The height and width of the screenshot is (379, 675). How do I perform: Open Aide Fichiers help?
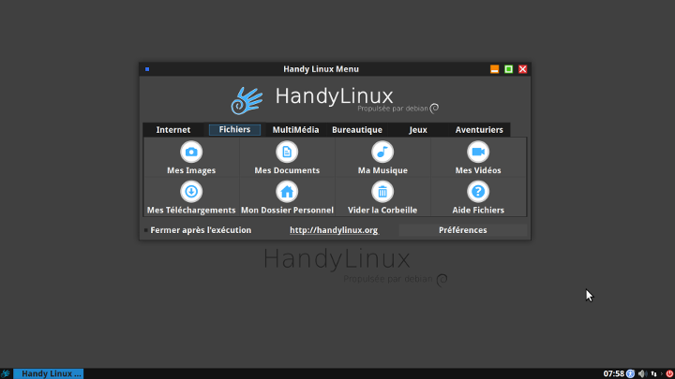click(478, 197)
